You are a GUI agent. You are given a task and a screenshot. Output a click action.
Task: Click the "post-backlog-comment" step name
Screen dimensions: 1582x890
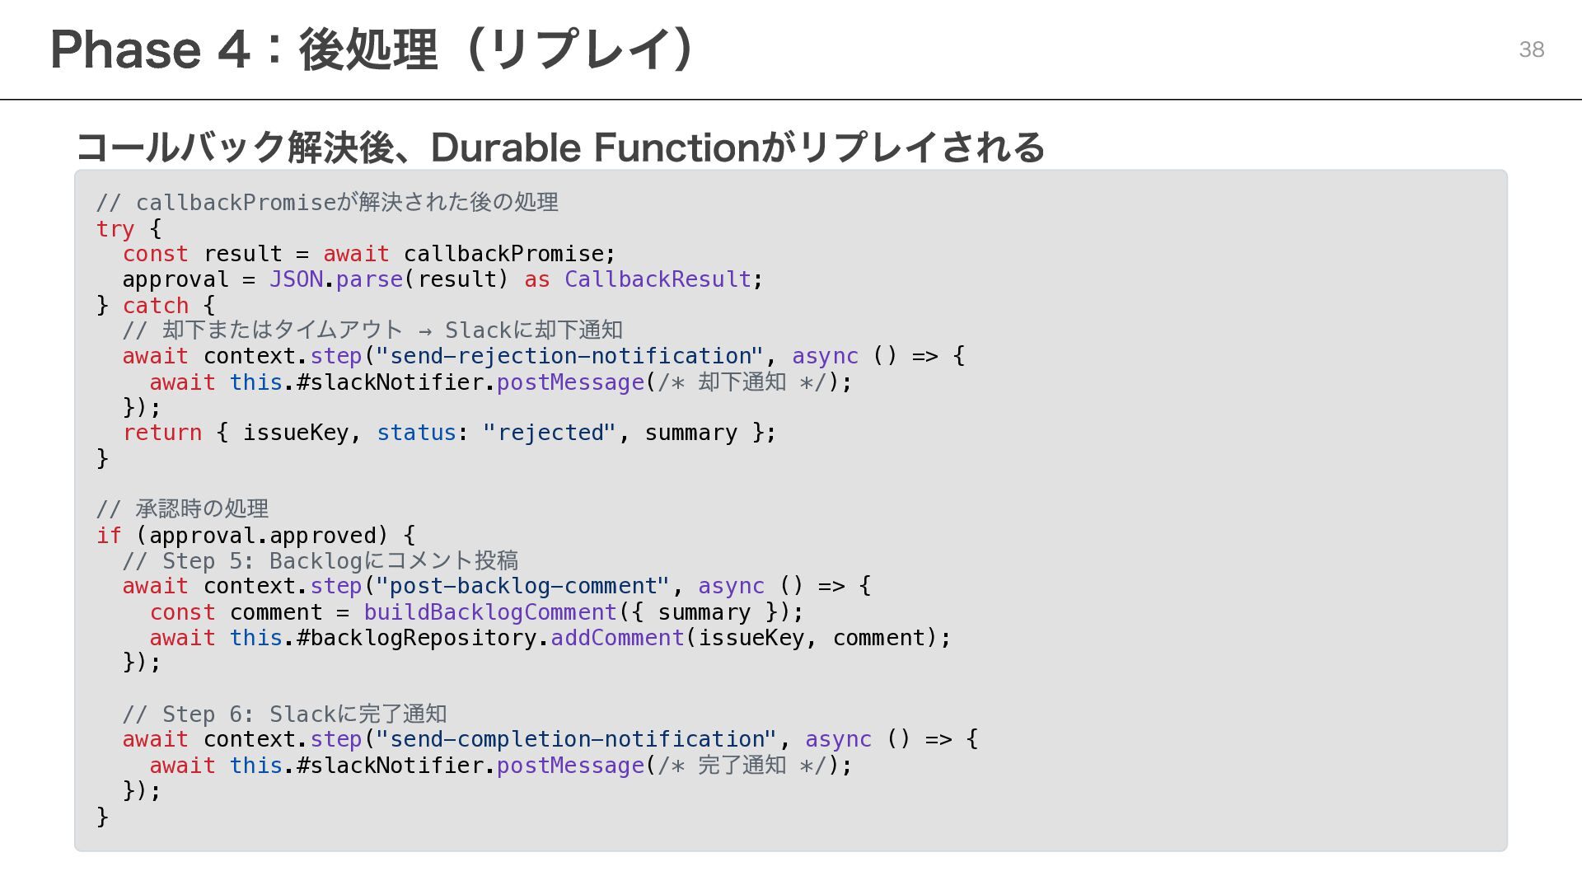(522, 586)
